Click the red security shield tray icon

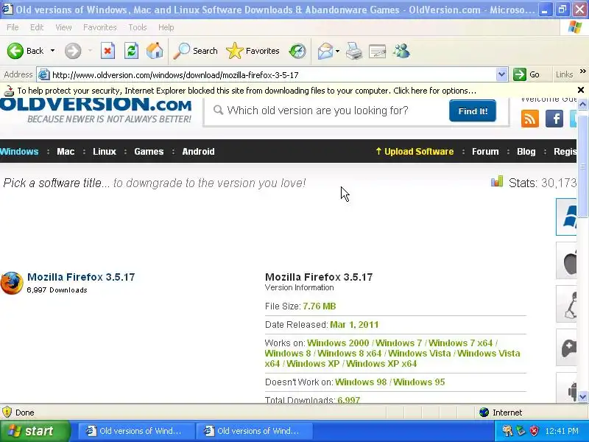click(534, 431)
